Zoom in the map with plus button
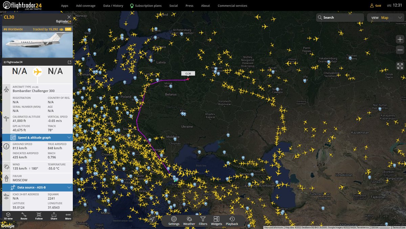 tap(400, 39)
